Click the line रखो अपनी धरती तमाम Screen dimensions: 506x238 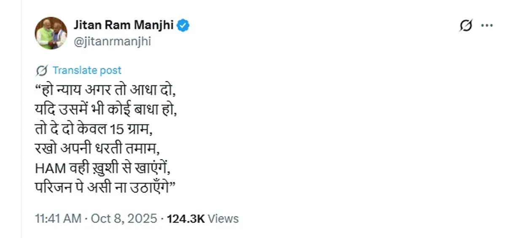[99, 149]
